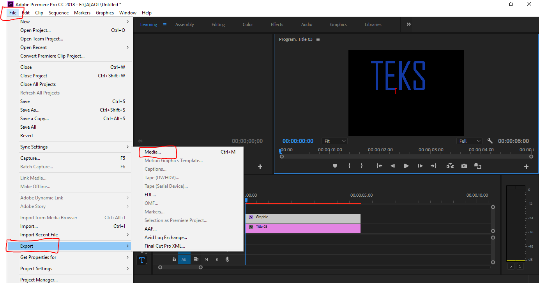Screen dimensions: 539x283
Task: Step back one frame
Action: coord(393,166)
